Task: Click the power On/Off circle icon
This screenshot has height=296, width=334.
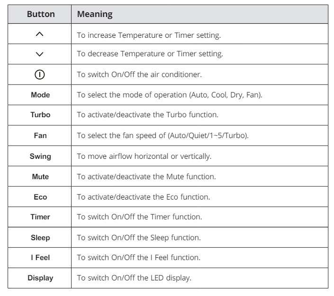Action: click(40, 75)
